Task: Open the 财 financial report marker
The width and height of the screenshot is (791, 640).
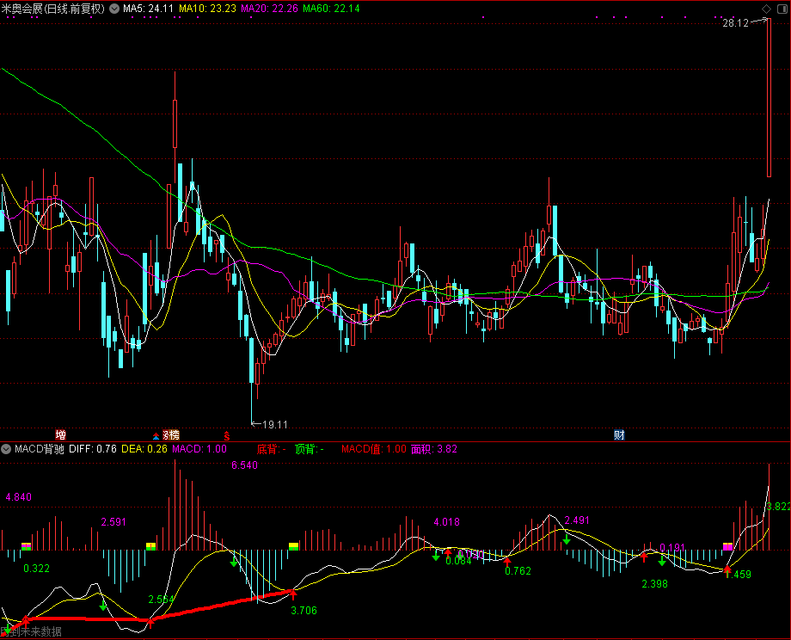Action: pyautogui.click(x=618, y=434)
